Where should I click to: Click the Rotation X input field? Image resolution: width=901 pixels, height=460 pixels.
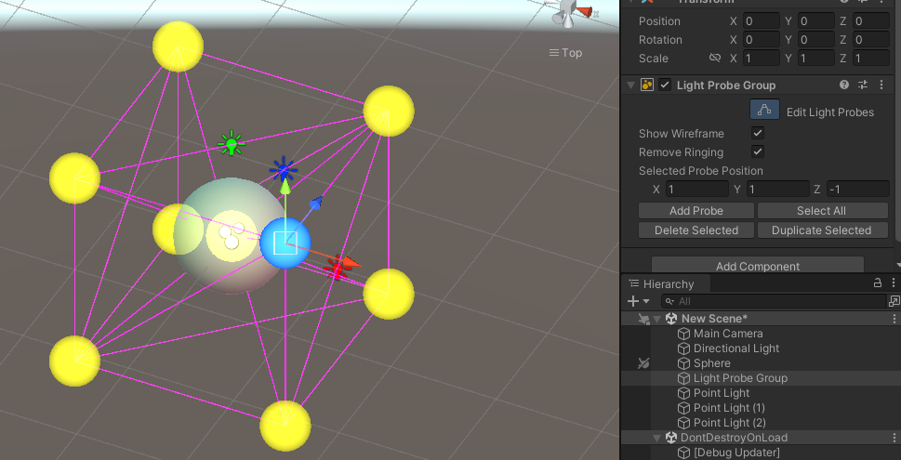[x=762, y=40]
